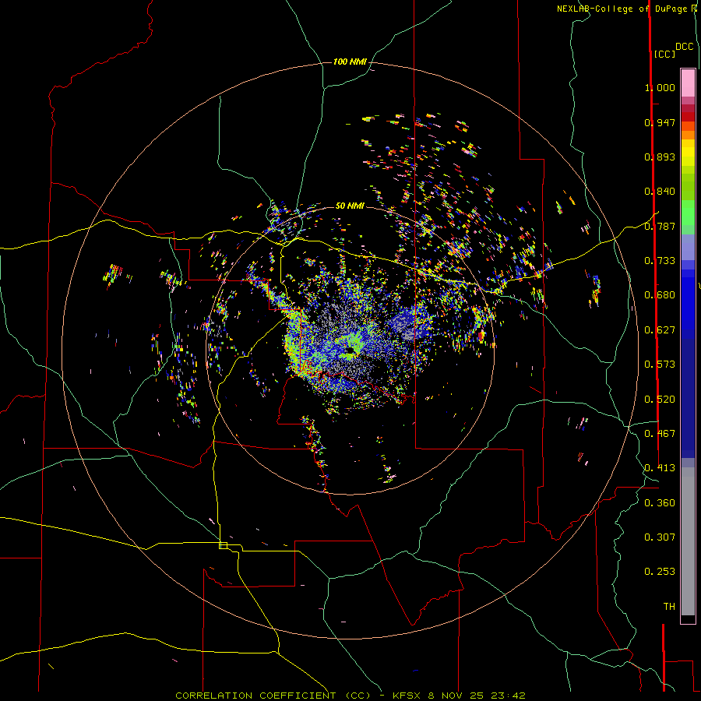Pick the lavender swatch on the color scale
The width and height of the screenshot is (701, 701).
coord(688,247)
